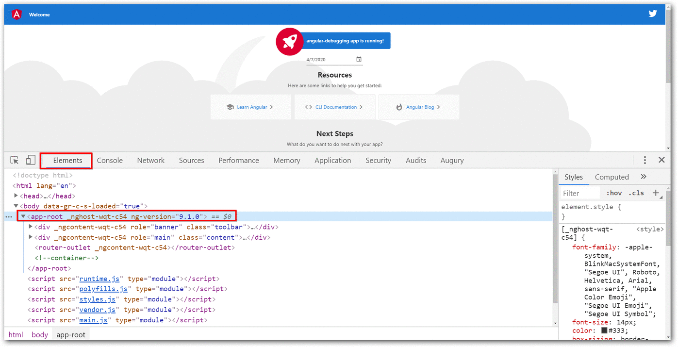Click the new style rule plus icon
This screenshot has width=678, height=347.
click(x=656, y=193)
